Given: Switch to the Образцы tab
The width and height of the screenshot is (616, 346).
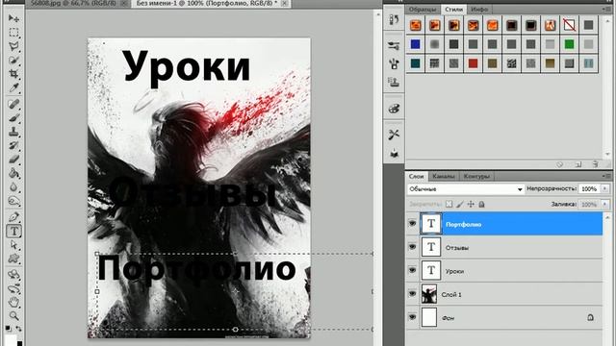Looking at the screenshot, I should tap(423, 9).
